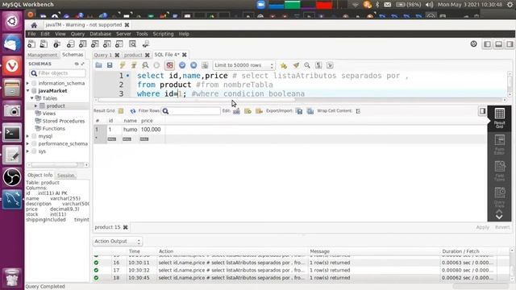
Task: Toggle wrap lines icon in editor toolbar
Action: [x=330, y=65]
